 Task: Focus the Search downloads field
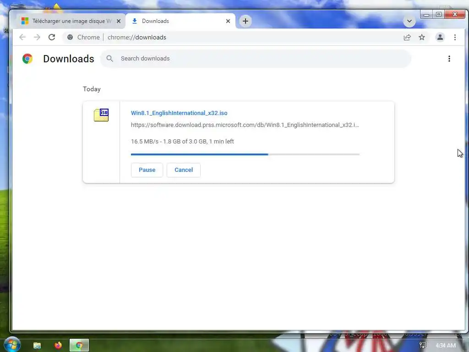pyautogui.click(x=256, y=59)
